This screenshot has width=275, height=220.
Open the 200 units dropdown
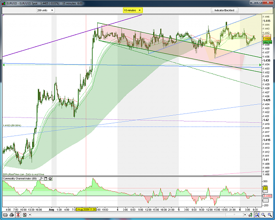coord(45,11)
